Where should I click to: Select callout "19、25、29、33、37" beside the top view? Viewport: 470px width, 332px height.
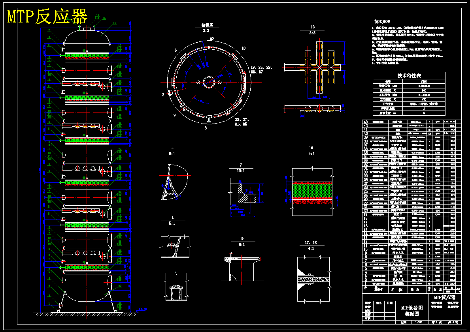pos(261,70)
